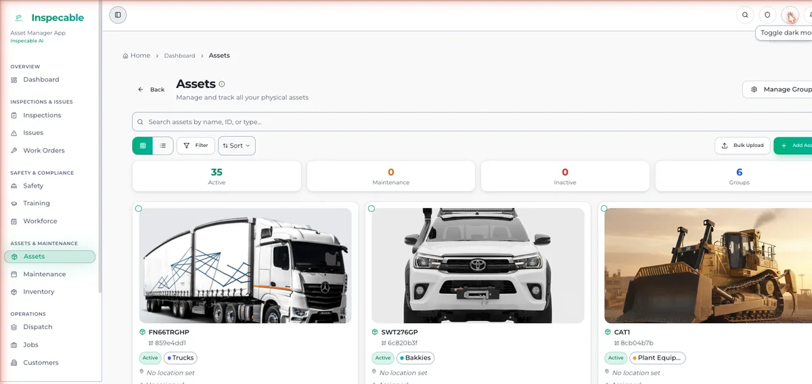This screenshot has width=812, height=384.
Task: Select the 0 Maintenance stat card
Action: (391, 176)
